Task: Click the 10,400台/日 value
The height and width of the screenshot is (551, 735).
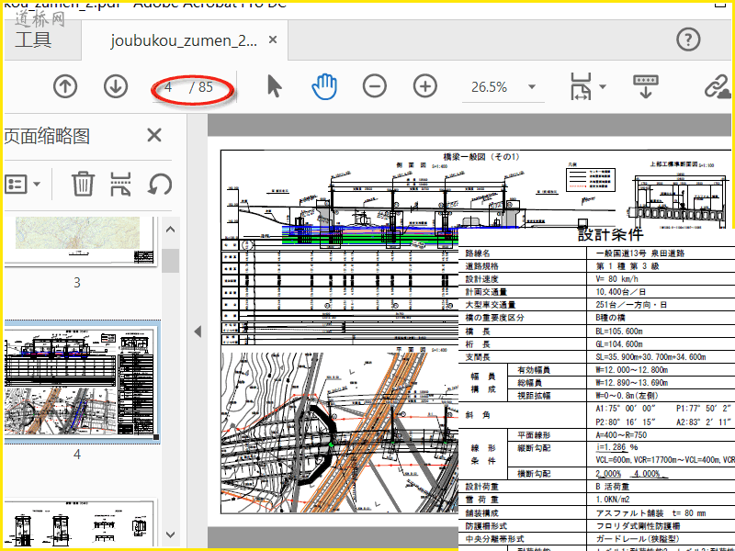Action: pyautogui.click(x=621, y=292)
